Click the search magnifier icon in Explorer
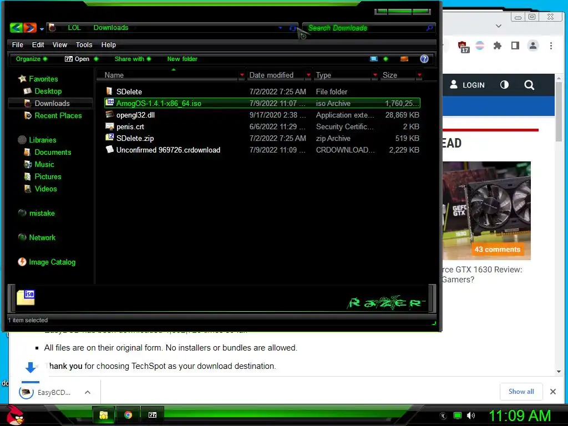This screenshot has height=426, width=568. (x=430, y=28)
